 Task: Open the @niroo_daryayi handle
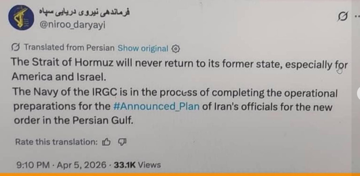pos(73,25)
